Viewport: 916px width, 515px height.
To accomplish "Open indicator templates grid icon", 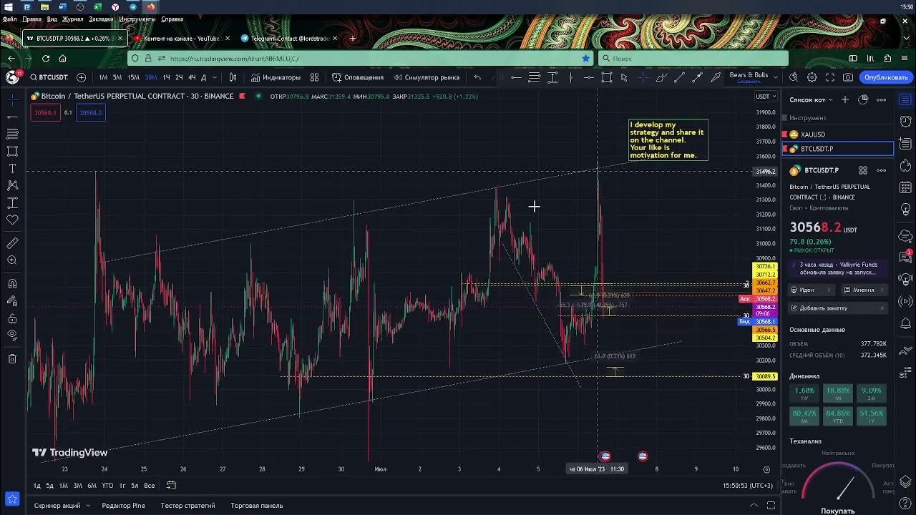I will point(314,77).
